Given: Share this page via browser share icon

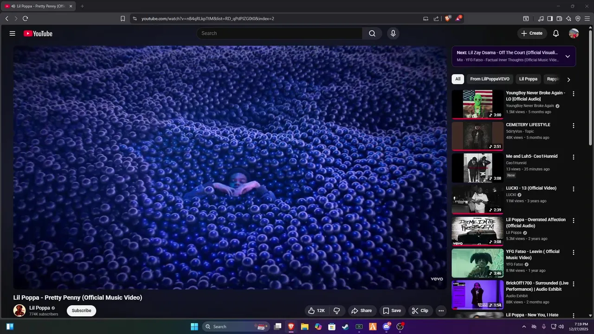Looking at the screenshot, I should [436, 19].
